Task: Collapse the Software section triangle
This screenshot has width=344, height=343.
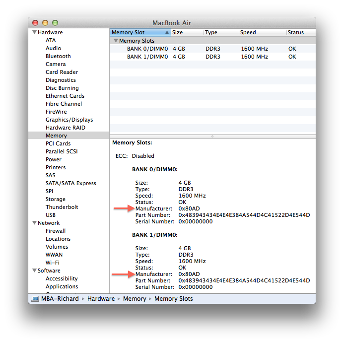Action: 34,271
